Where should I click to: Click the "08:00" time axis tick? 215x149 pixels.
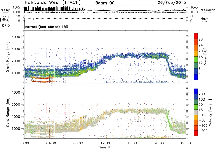[78, 143]
